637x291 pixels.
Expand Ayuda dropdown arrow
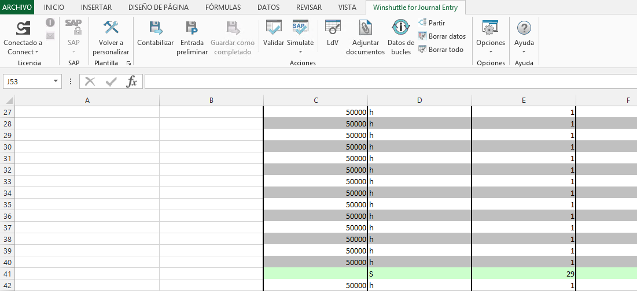(x=524, y=52)
